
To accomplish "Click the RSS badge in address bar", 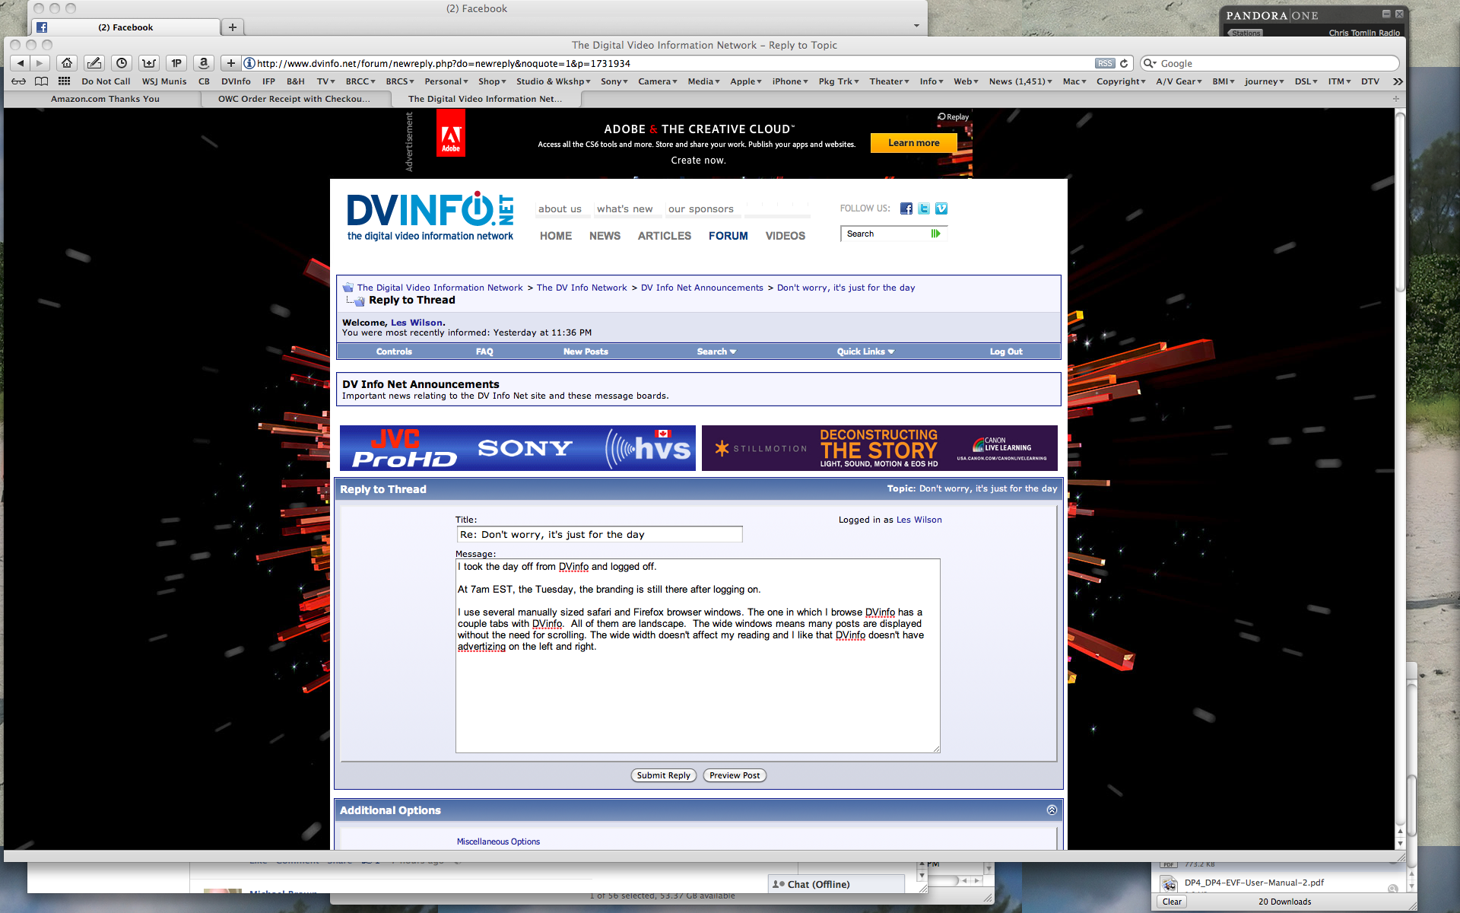I will [1105, 63].
